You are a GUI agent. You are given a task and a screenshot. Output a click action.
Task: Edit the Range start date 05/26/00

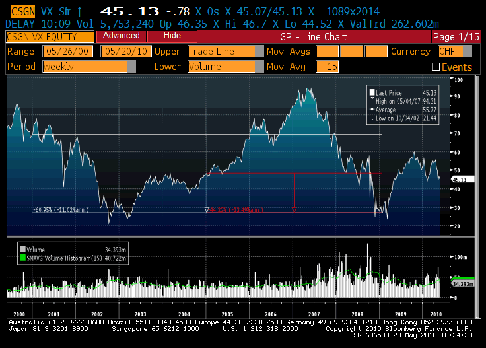pos(67,52)
